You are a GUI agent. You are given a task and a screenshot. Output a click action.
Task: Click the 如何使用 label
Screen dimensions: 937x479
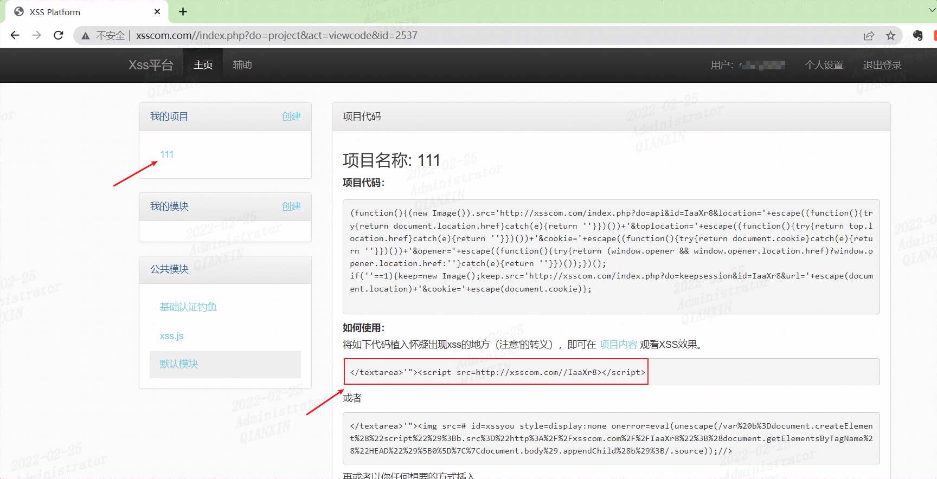(364, 328)
